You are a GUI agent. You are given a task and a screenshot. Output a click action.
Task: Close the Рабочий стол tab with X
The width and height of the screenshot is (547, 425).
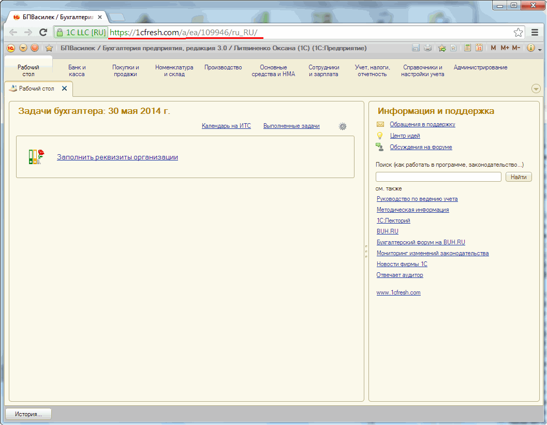(64, 89)
